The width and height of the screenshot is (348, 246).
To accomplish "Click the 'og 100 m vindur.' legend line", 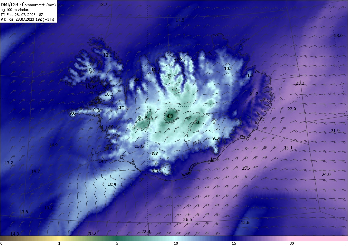I will click(x=15, y=10).
